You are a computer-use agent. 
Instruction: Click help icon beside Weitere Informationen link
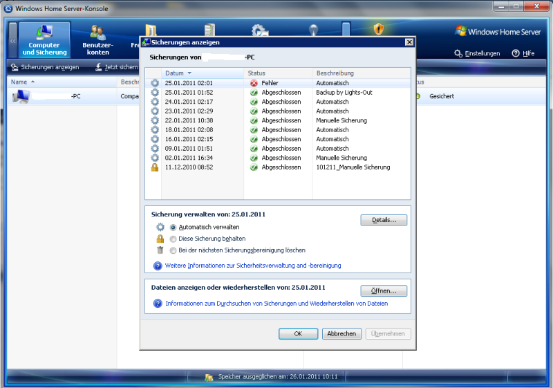tap(158, 266)
